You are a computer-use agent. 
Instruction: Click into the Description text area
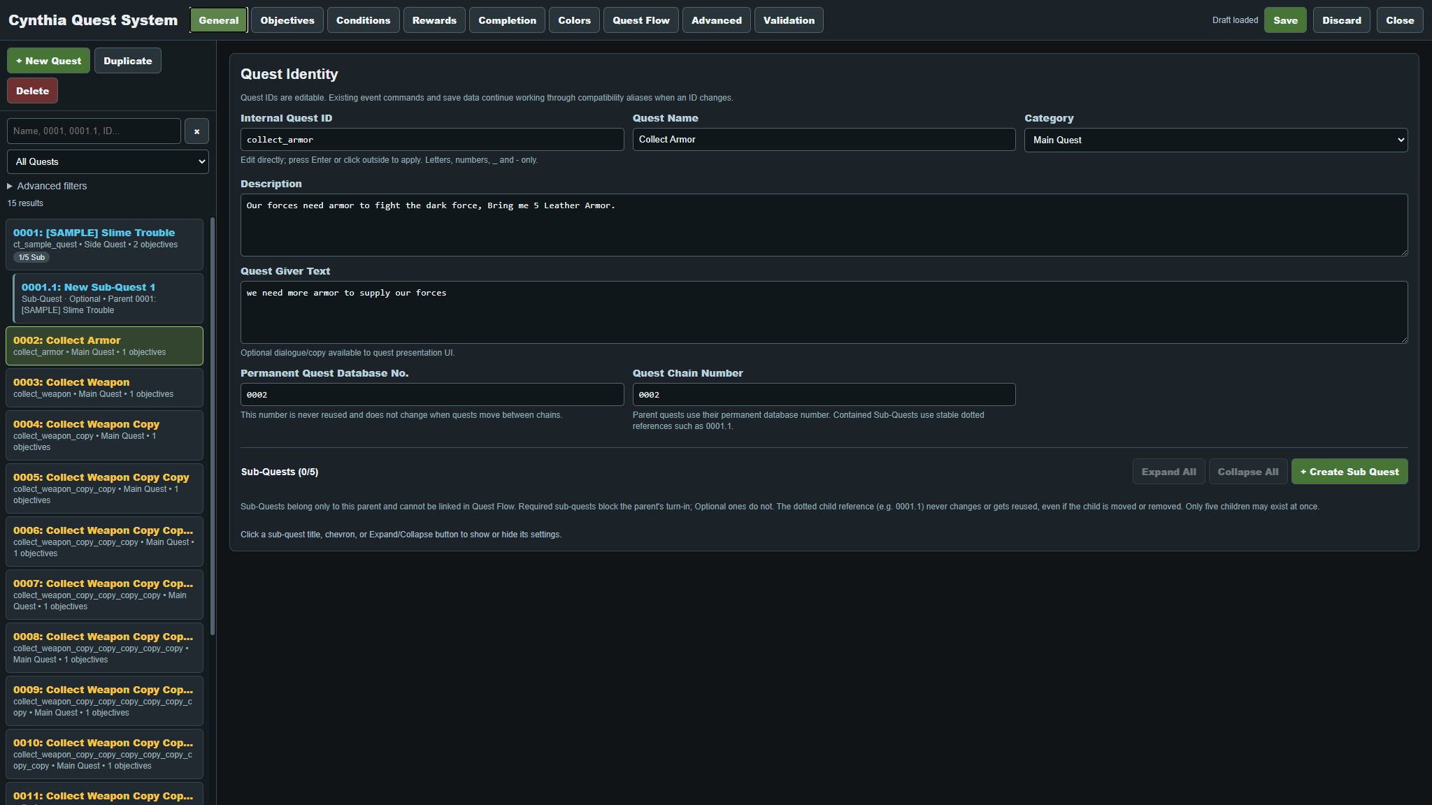824,225
